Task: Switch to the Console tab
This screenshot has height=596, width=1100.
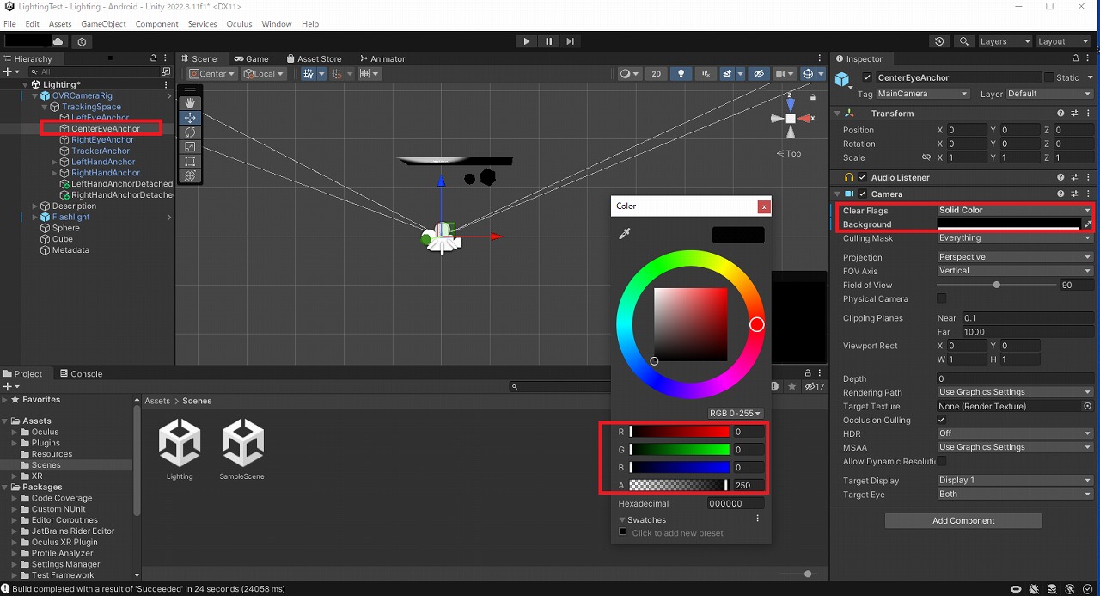Action: pos(80,374)
